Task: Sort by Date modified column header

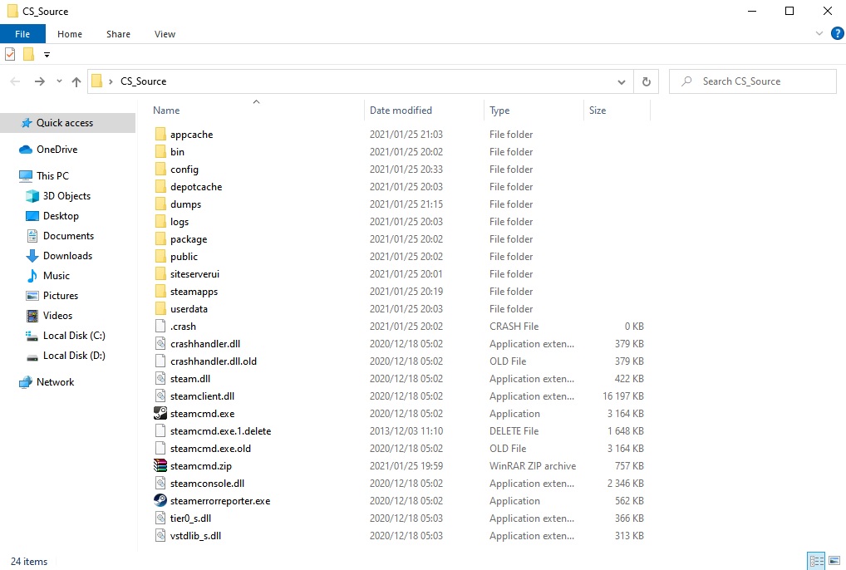Action: pyautogui.click(x=424, y=110)
